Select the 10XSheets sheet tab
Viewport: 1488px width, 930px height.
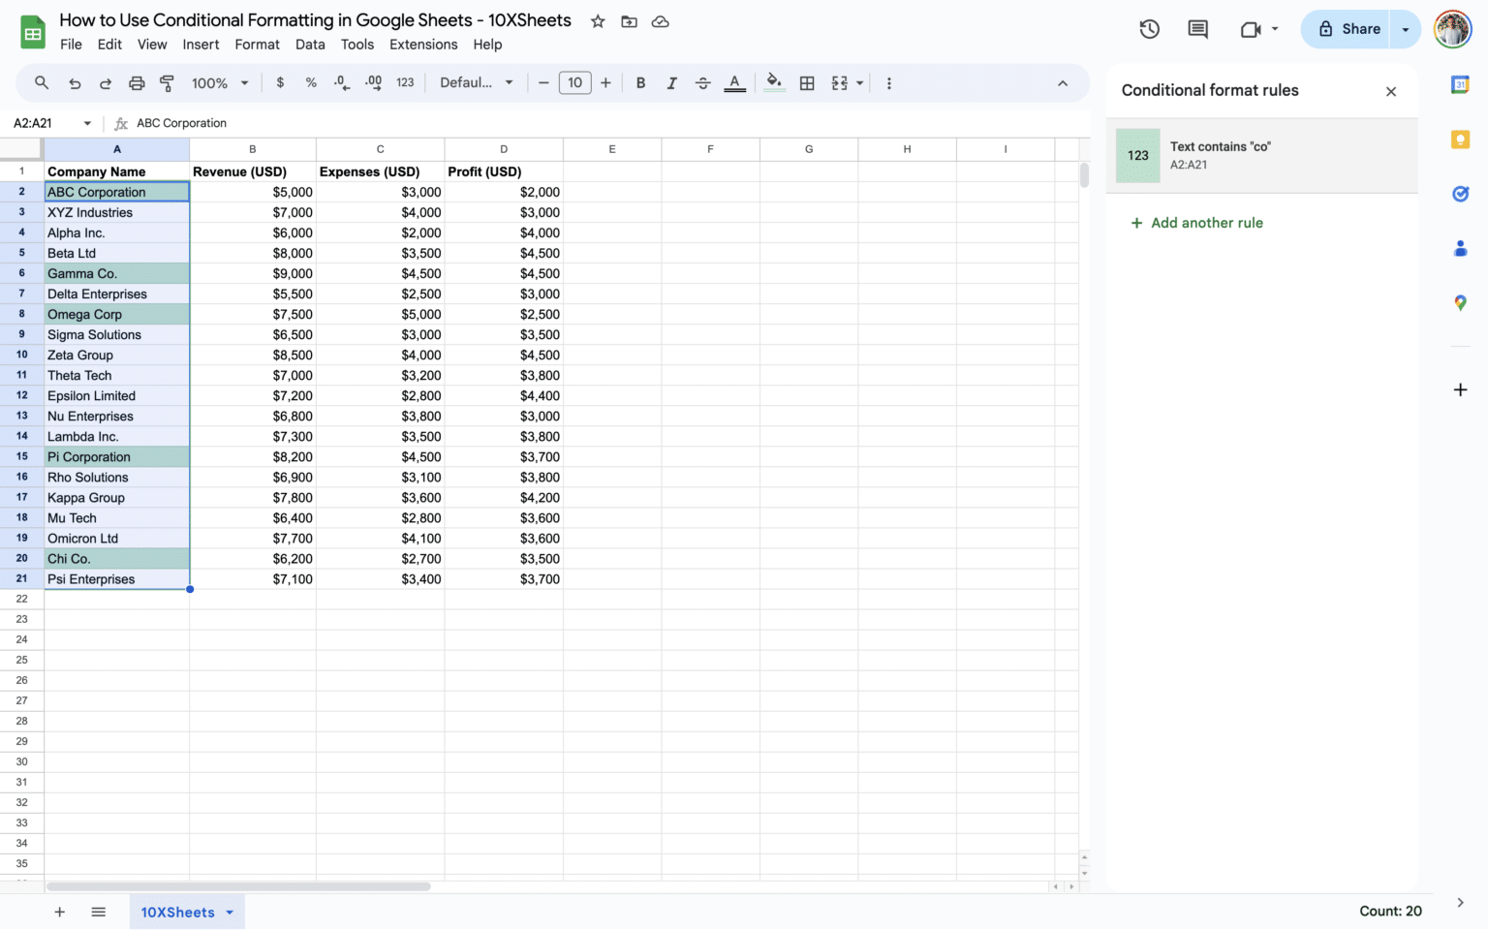(178, 912)
